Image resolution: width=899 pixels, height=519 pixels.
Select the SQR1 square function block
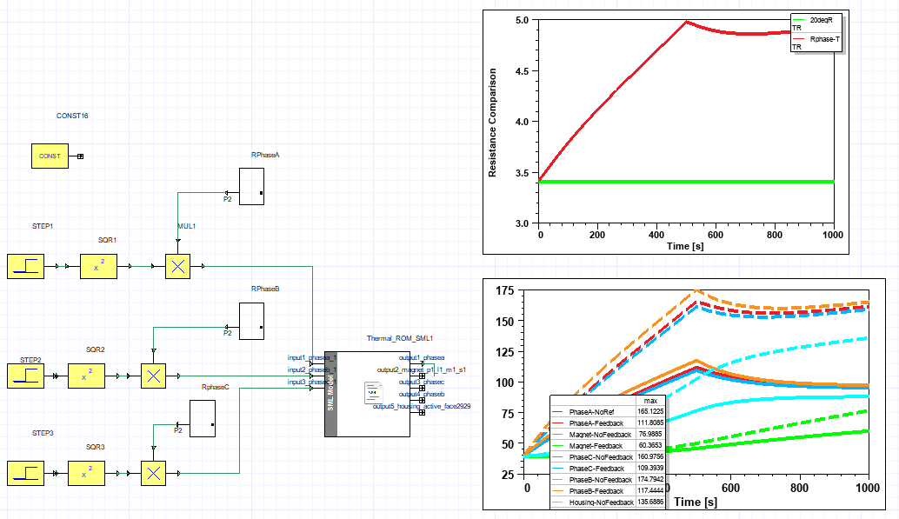click(x=97, y=266)
